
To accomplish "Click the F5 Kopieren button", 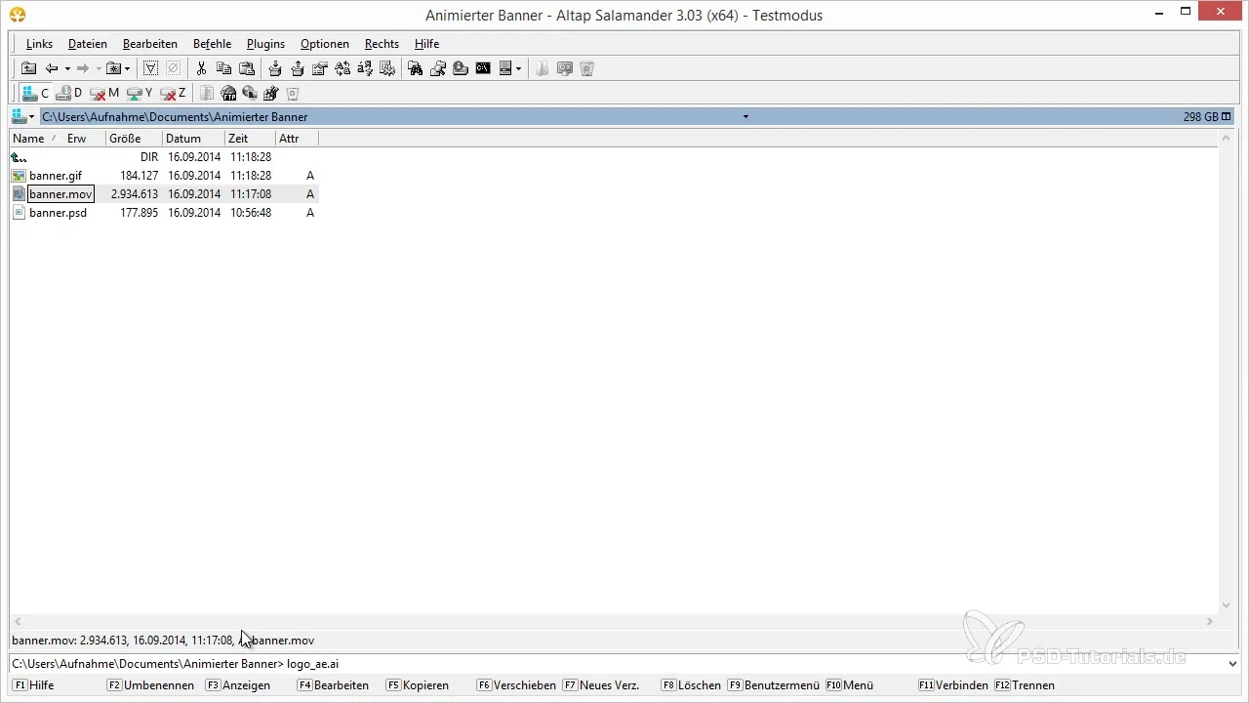I will (x=418, y=685).
